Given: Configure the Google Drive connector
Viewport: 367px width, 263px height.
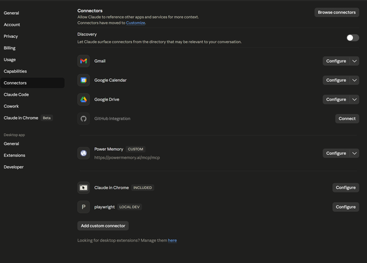Looking at the screenshot, I should [x=336, y=99].
